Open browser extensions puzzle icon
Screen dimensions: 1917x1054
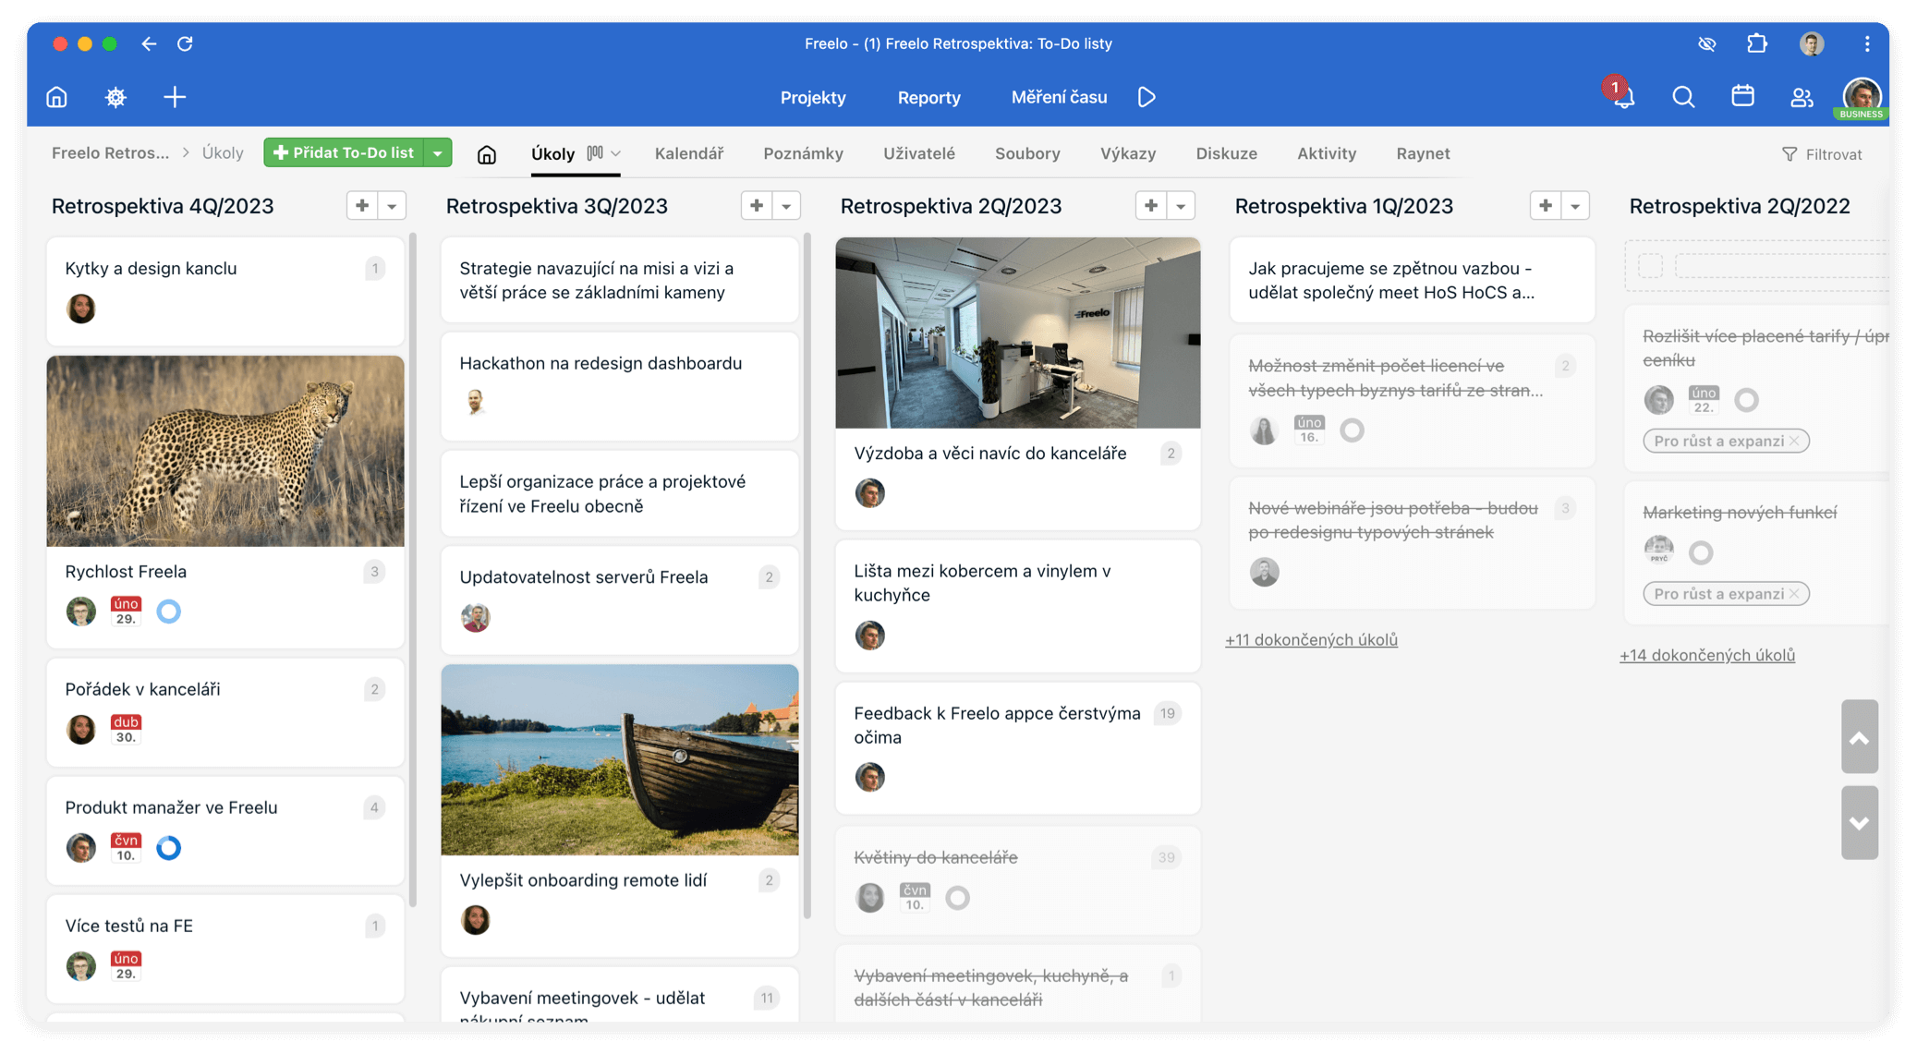tap(1757, 43)
